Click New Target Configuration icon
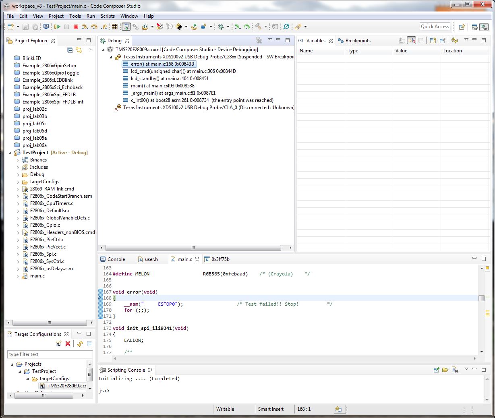The height and width of the screenshot is (418, 495). [x=58, y=344]
